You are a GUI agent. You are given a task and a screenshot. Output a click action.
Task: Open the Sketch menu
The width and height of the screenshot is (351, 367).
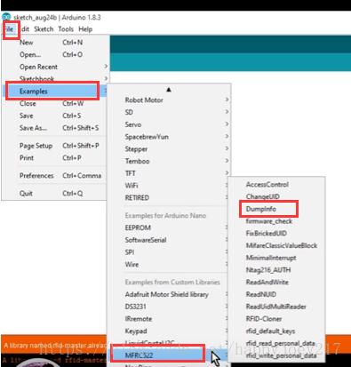pyautogui.click(x=44, y=29)
